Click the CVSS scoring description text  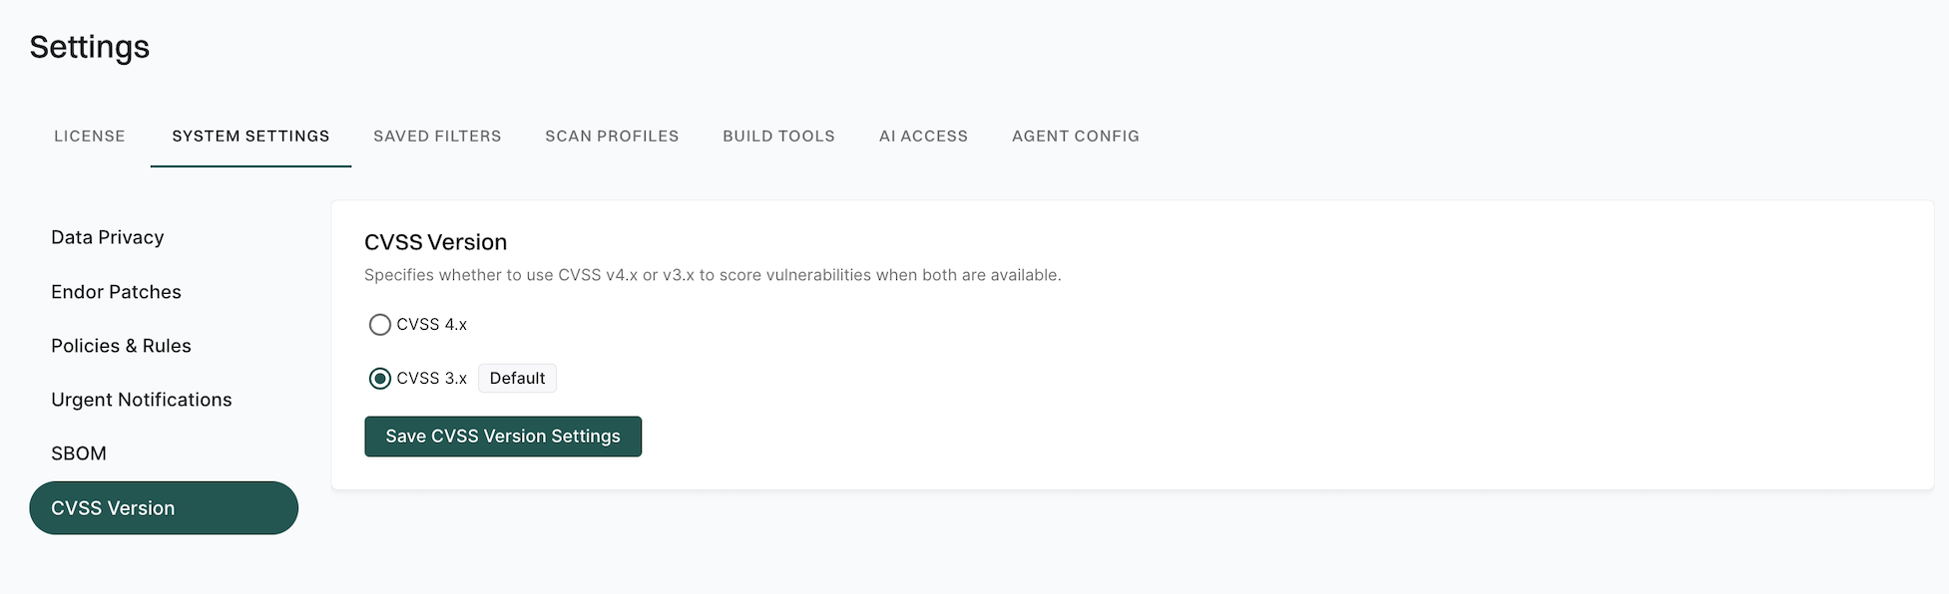[713, 275]
